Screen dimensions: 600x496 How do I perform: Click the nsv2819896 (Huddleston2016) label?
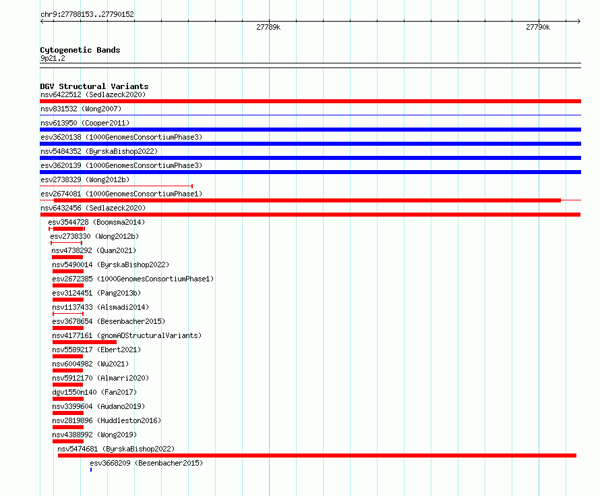[x=107, y=420]
